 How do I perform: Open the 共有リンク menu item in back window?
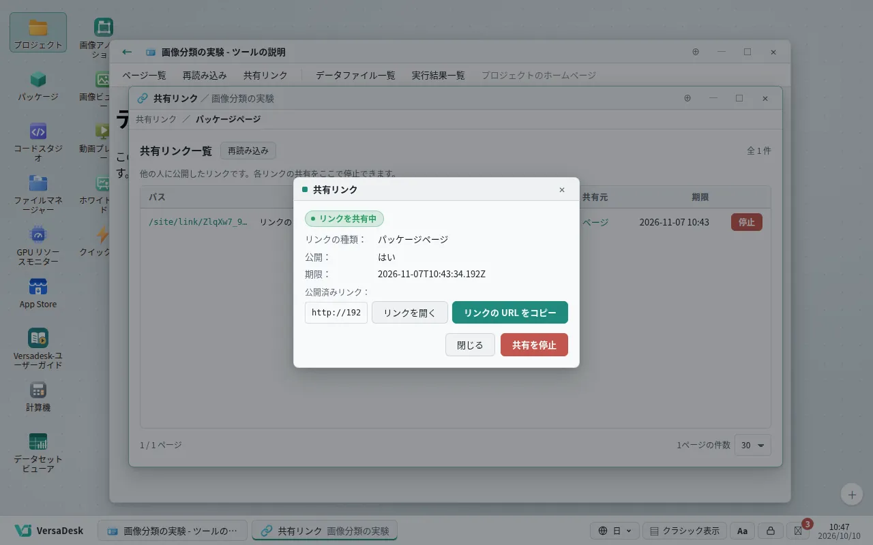point(265,76)
